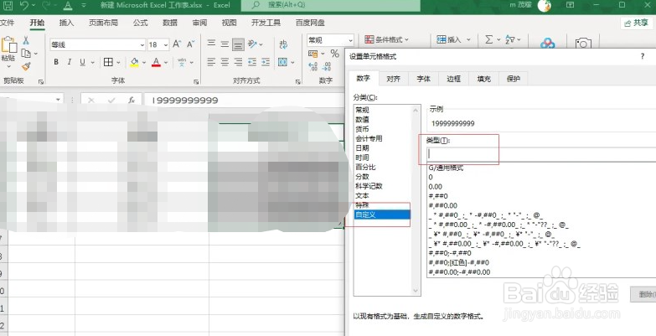Click the search box 搜索(Alt+Q)

pos(330,5)
